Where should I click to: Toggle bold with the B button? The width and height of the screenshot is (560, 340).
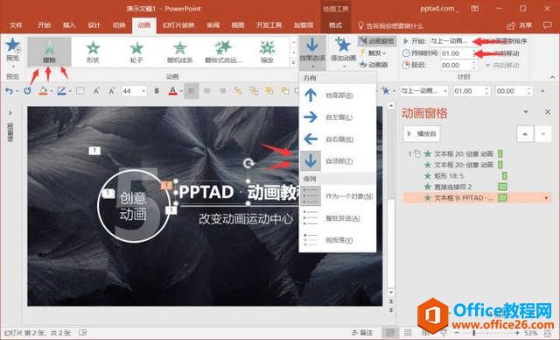pos(157,91)
